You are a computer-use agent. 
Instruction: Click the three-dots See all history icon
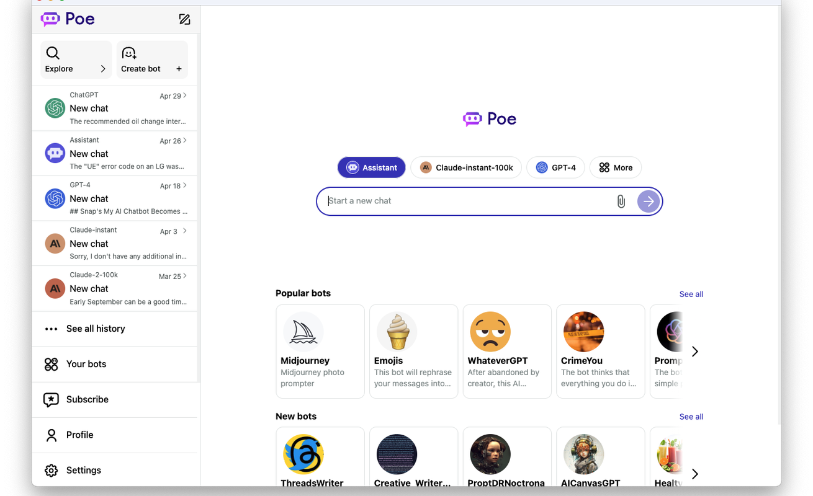tap(52, 329)
